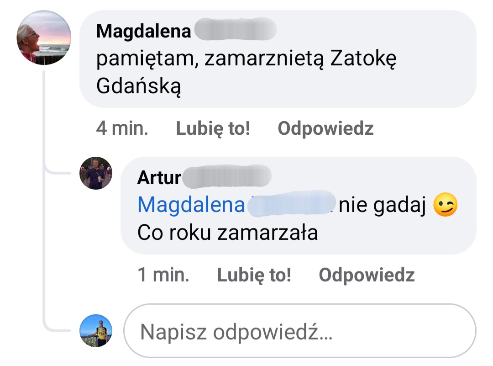Reply to Magdalena's comment via Odpowiedz

[325, 129]
